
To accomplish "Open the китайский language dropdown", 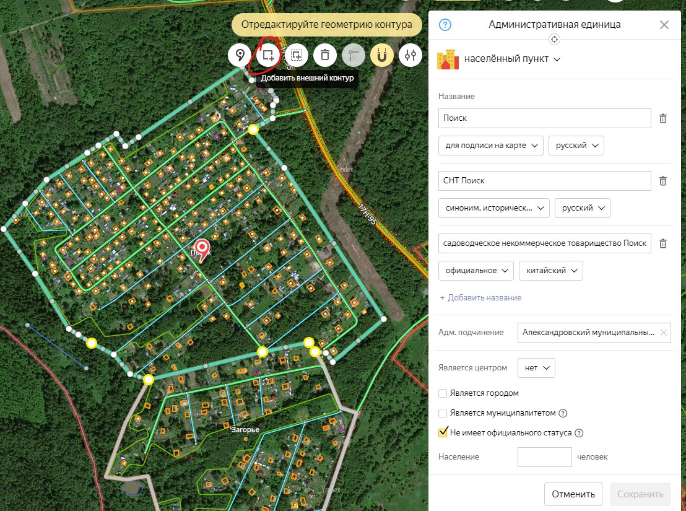I will click(551, 271).
